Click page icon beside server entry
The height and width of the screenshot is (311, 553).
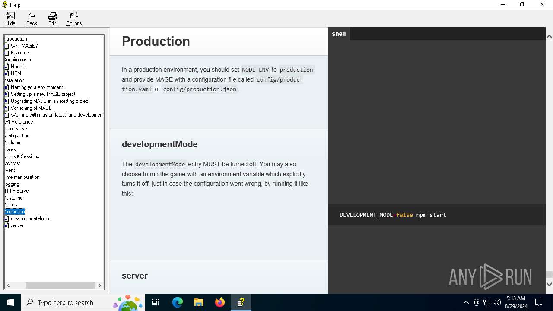(6, 225)
